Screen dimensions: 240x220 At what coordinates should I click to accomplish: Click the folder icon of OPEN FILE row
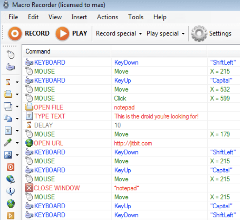29,107
